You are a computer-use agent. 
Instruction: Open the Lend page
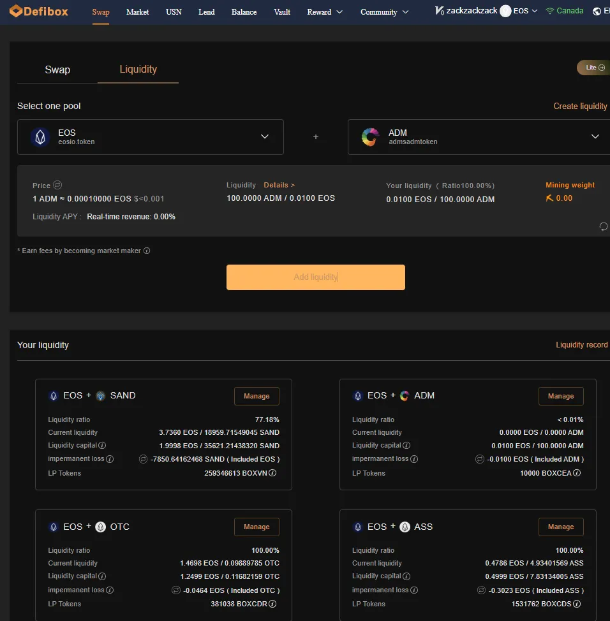coord(207,12)
